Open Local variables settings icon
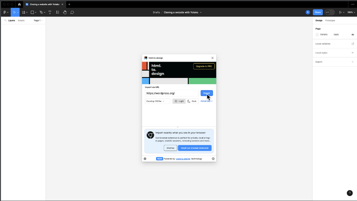This screenshot has height=201, width=357. point(353,43)
